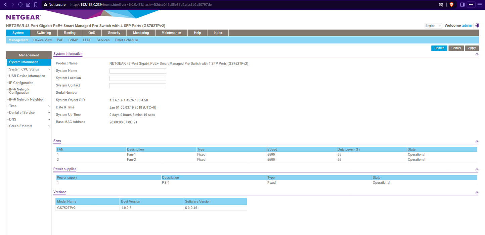Viewport: 485px width, 235px height.
Task: Click System Object OID value 1.3.6.1.4.1.4526.100.4.50
Action: (129, 100)
